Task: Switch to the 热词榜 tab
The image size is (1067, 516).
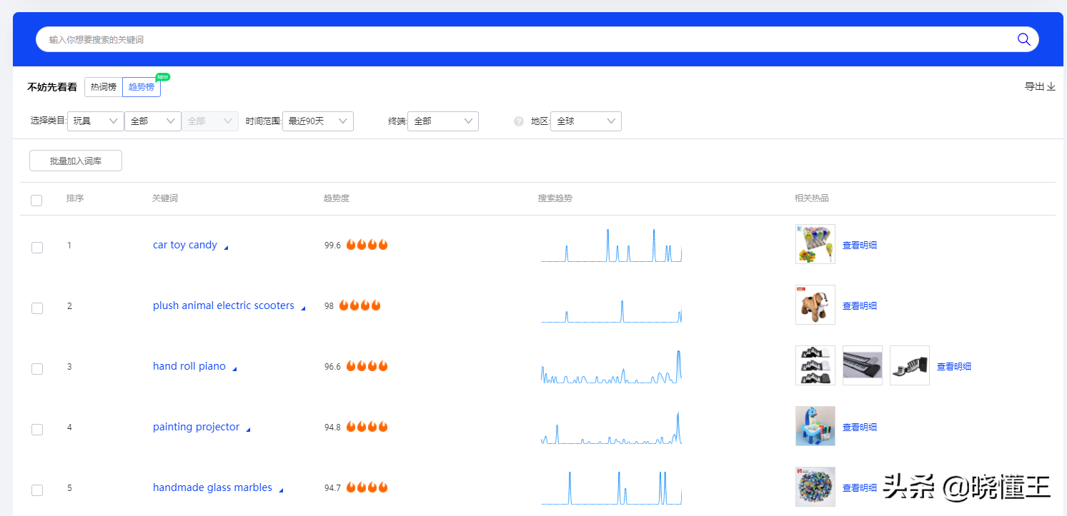Action: click(x=104, y=87)
